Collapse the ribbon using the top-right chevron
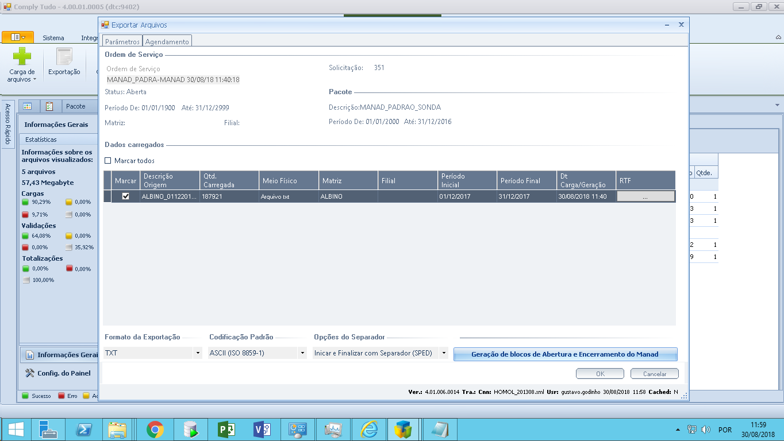The image size is (784, 441). pos(778,37)
